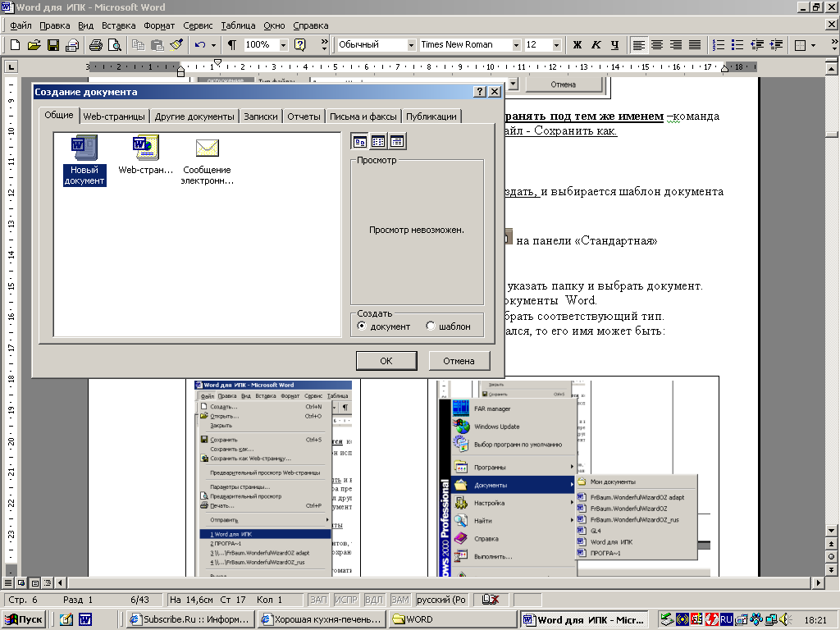The image size is (840, 630).
Task: Click the Print Preview toolbar icon
Action: (114, 45)
